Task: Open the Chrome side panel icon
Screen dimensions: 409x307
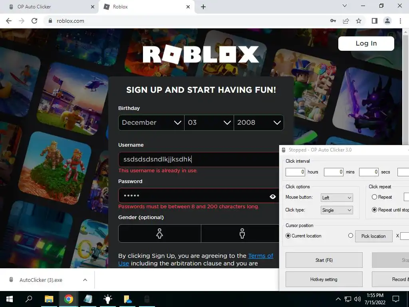Action: [x=375, y=21]
